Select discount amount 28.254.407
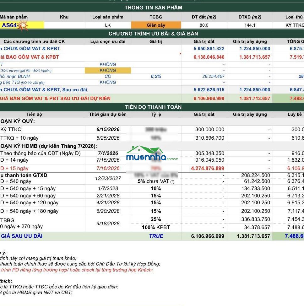 point(214,76)
